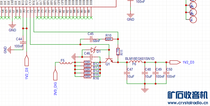Image resolution: width=210 pixels, height=106 pixels.
Task: Click the 68nF value text
Action: (97, 41)
